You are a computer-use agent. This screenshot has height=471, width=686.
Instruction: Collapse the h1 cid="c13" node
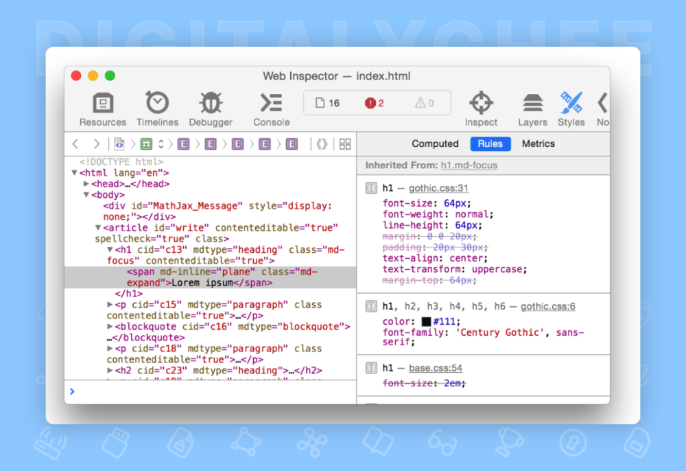coord(110,249)
